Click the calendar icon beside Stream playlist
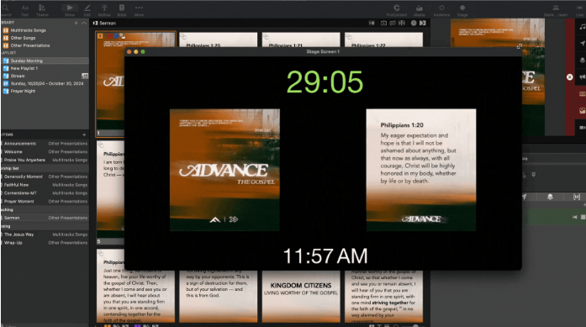This screenshot has width=586, height=327. (x=85, y=76)
